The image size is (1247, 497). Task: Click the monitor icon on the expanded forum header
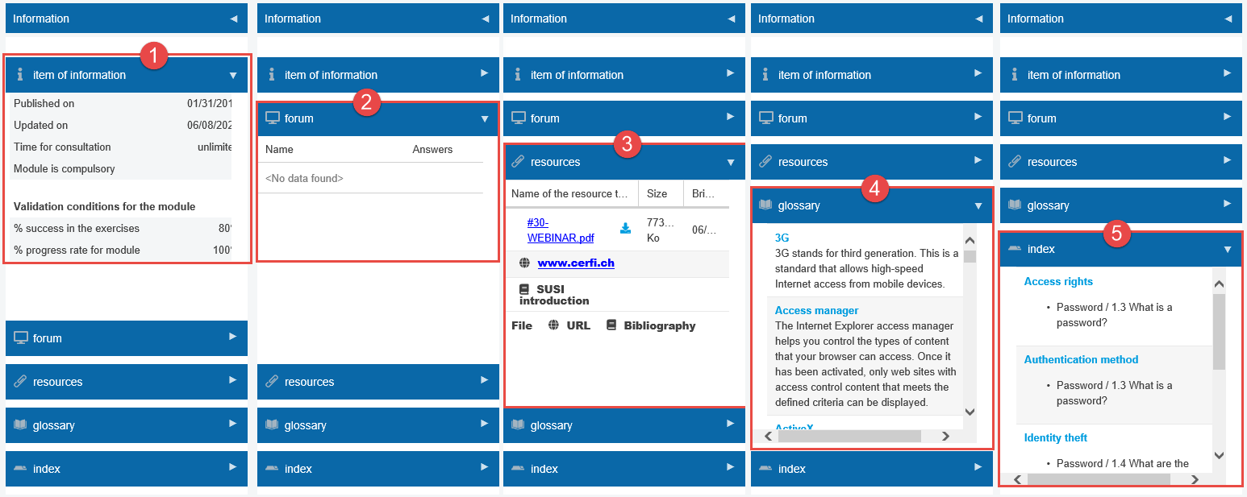click(273, 118)
